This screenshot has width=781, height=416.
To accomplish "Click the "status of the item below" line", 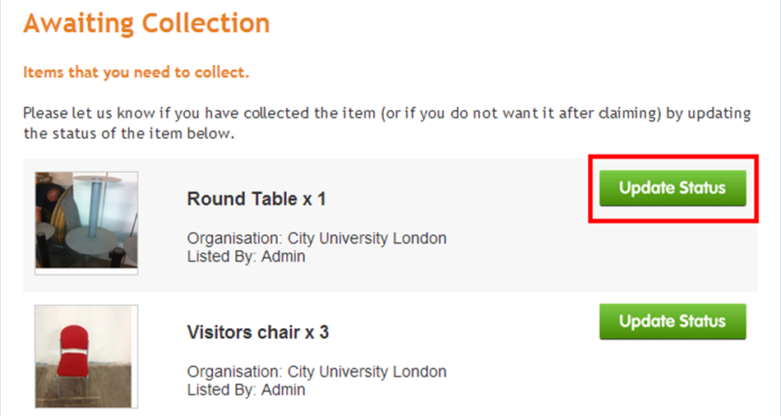I will tap(128, 133).
